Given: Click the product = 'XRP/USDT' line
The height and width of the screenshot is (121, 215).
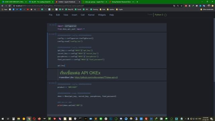Looking at the screenshot, I should pos(67,87).
